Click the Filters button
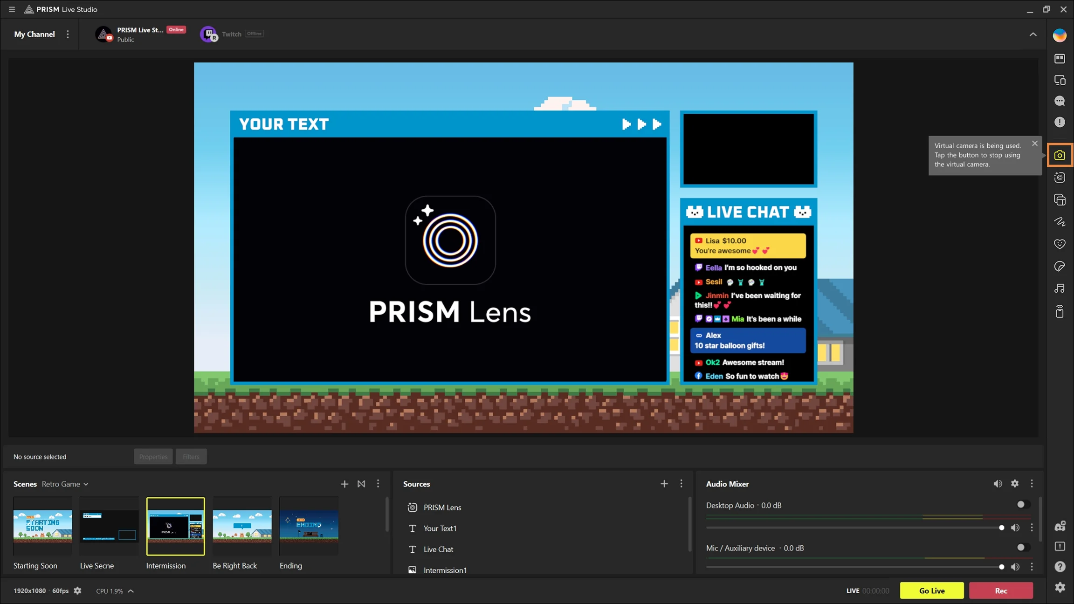Screen dimensions: 1074x604 191,457
